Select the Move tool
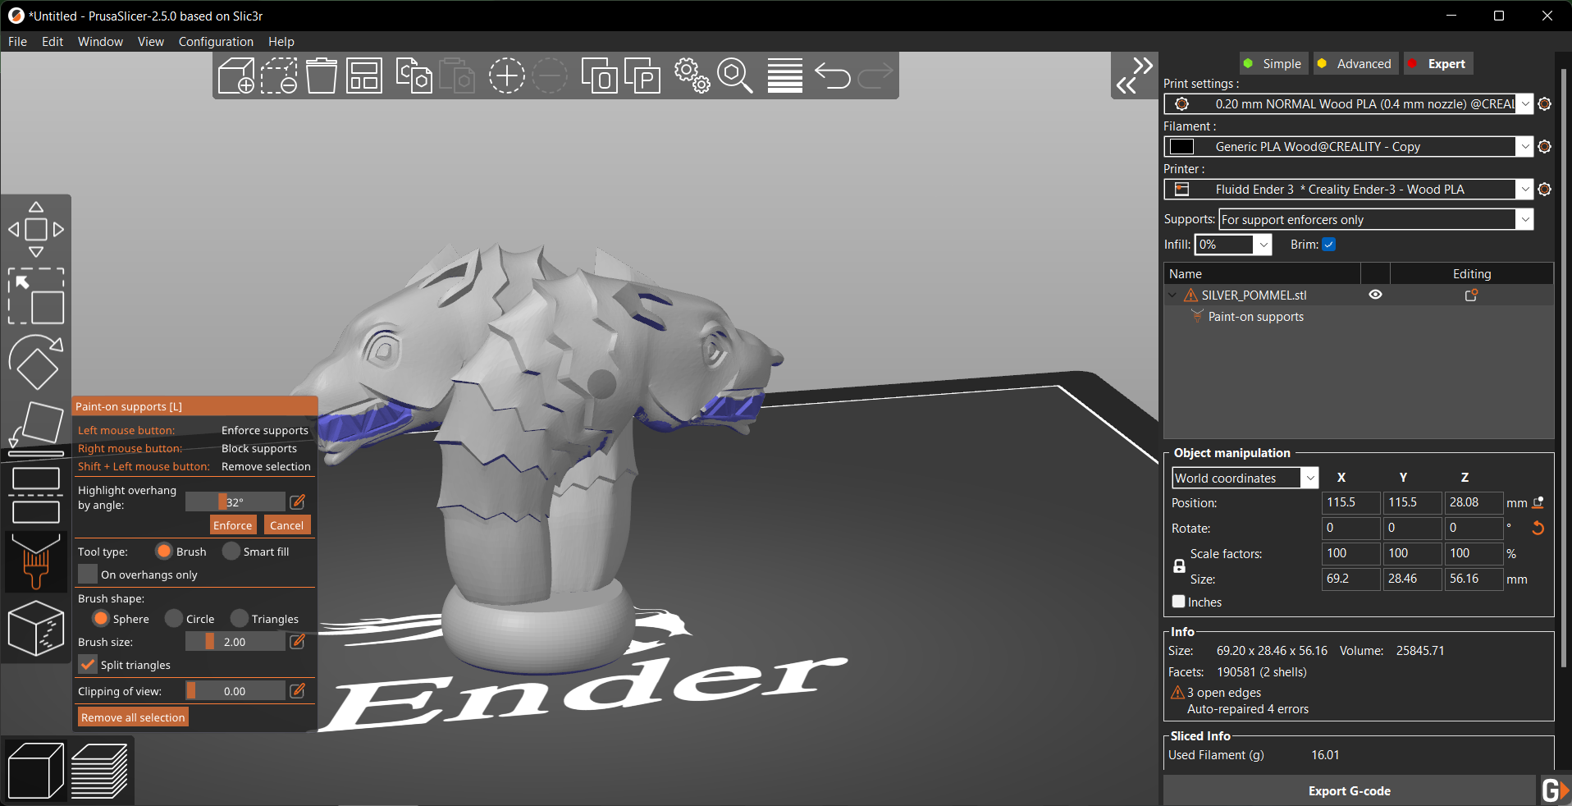Viewport: 1572px width, 806px height. pyautogui.click(x=36, y=230)
